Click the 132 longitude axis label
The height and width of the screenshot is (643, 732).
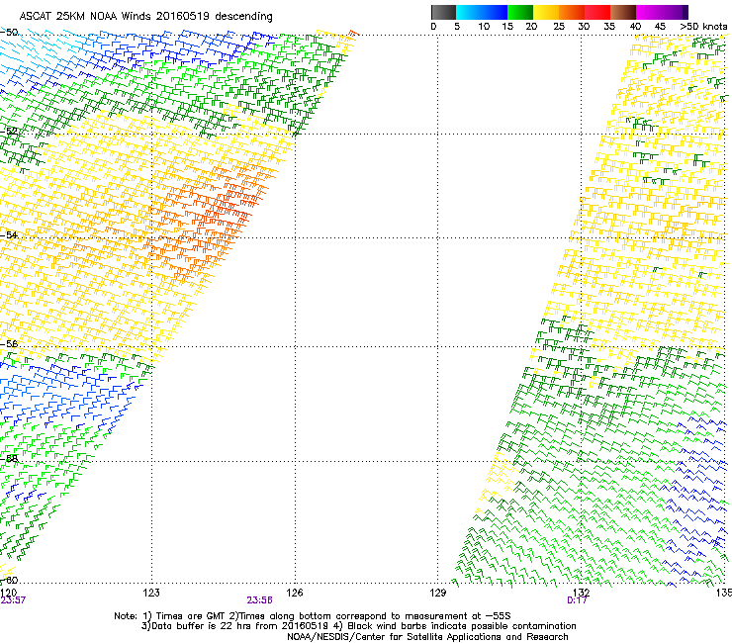pos(581,593)
